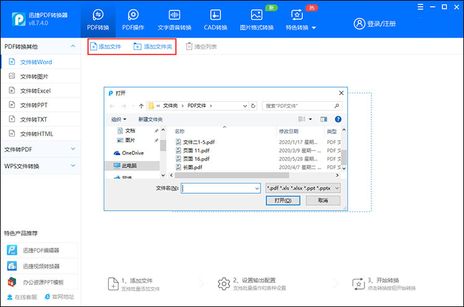Select 文件转TXT in sidebar

(x=41, y=119)
